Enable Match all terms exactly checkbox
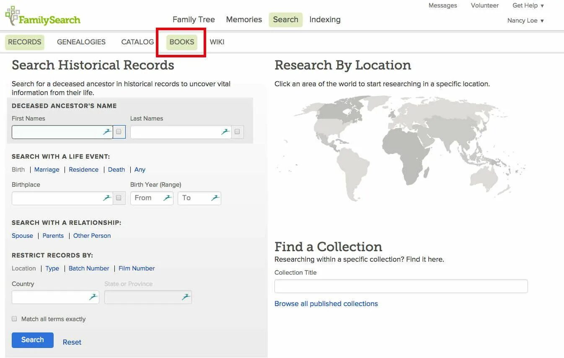Screen dimensions: 564x358 [x=14, y=319]
